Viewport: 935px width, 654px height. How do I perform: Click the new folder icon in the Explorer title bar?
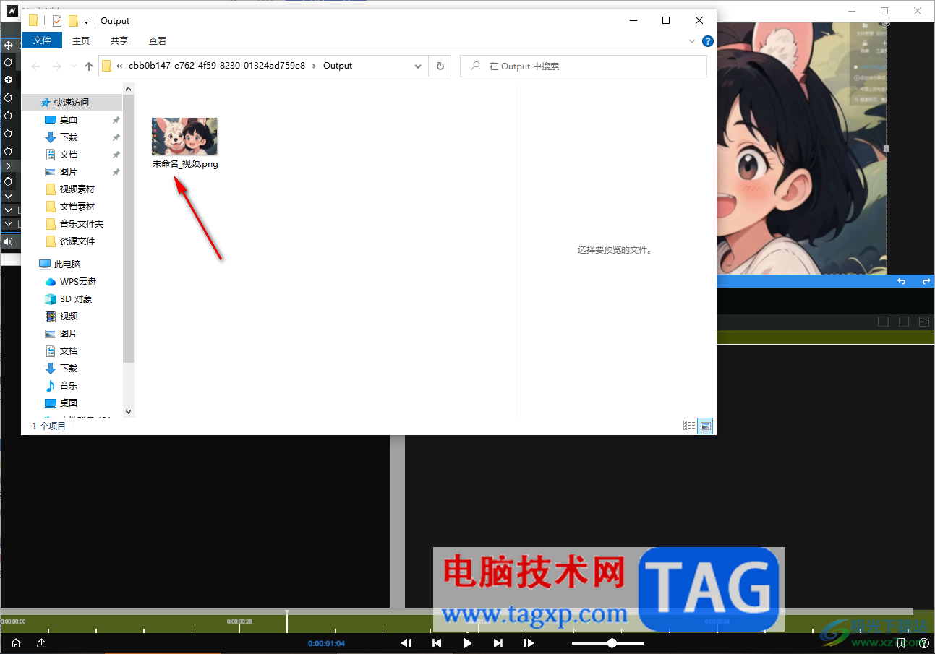[73, 21]
